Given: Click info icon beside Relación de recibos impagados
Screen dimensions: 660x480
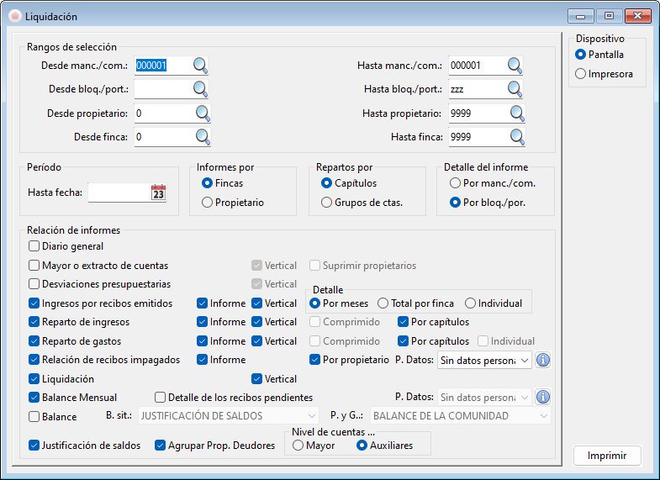Looking at the screenshot, I should [x=543, y=360].
